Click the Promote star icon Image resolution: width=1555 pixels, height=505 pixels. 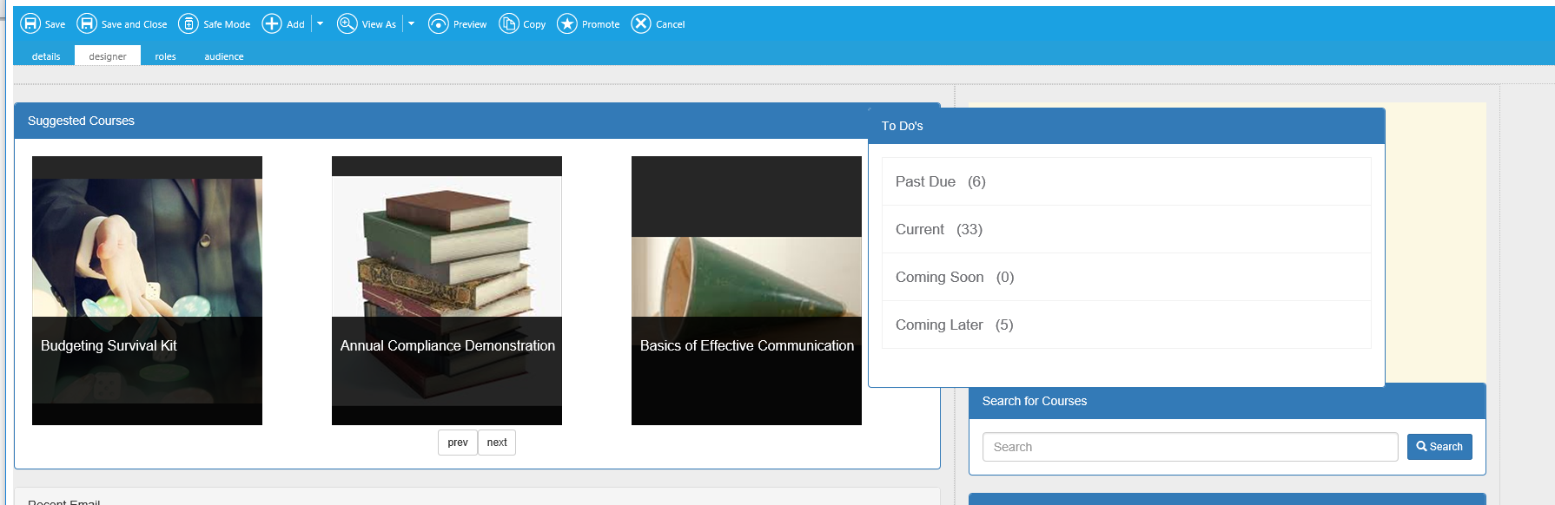tap(567, 23)
